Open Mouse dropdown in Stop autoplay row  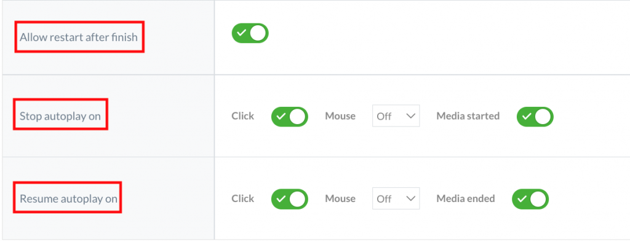point(396,116)
